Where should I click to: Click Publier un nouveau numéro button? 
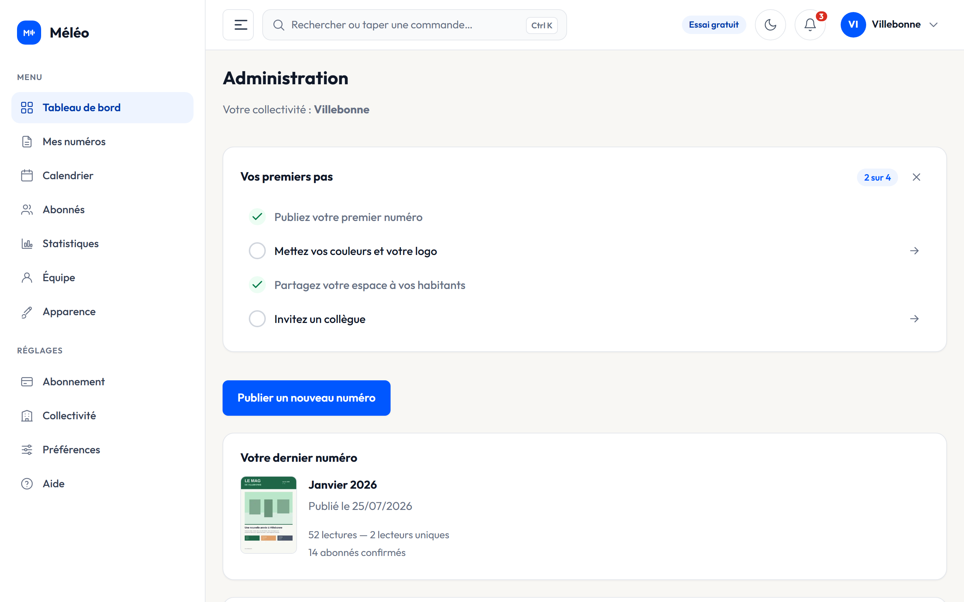click(x=306, y=398)
